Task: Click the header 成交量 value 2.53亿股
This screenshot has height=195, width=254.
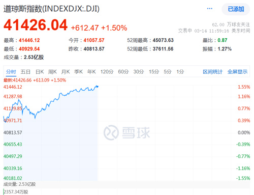Action: (x=34, y=57)
